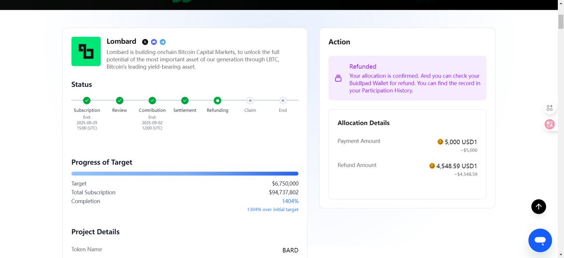Image resolution: width=564 pixels, height=258 pixels.
Task: Select the Settlement status step marker
Action: point(185,100)
